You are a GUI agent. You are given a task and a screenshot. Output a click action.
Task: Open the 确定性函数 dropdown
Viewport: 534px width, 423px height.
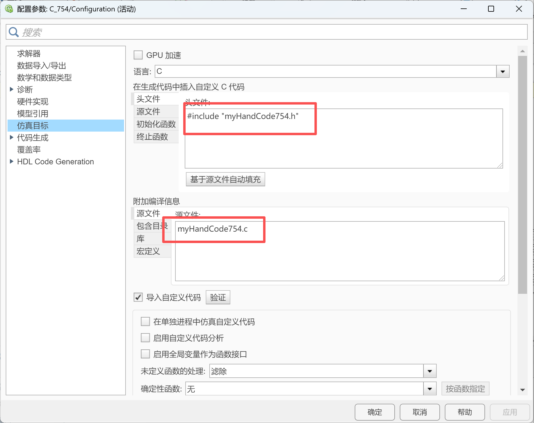430,389
